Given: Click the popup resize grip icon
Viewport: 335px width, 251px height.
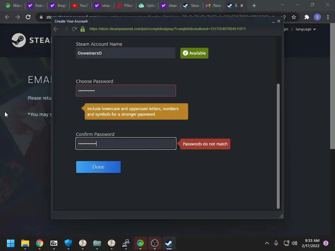Looking at the screenshot, I should click(x=281, y=216).
